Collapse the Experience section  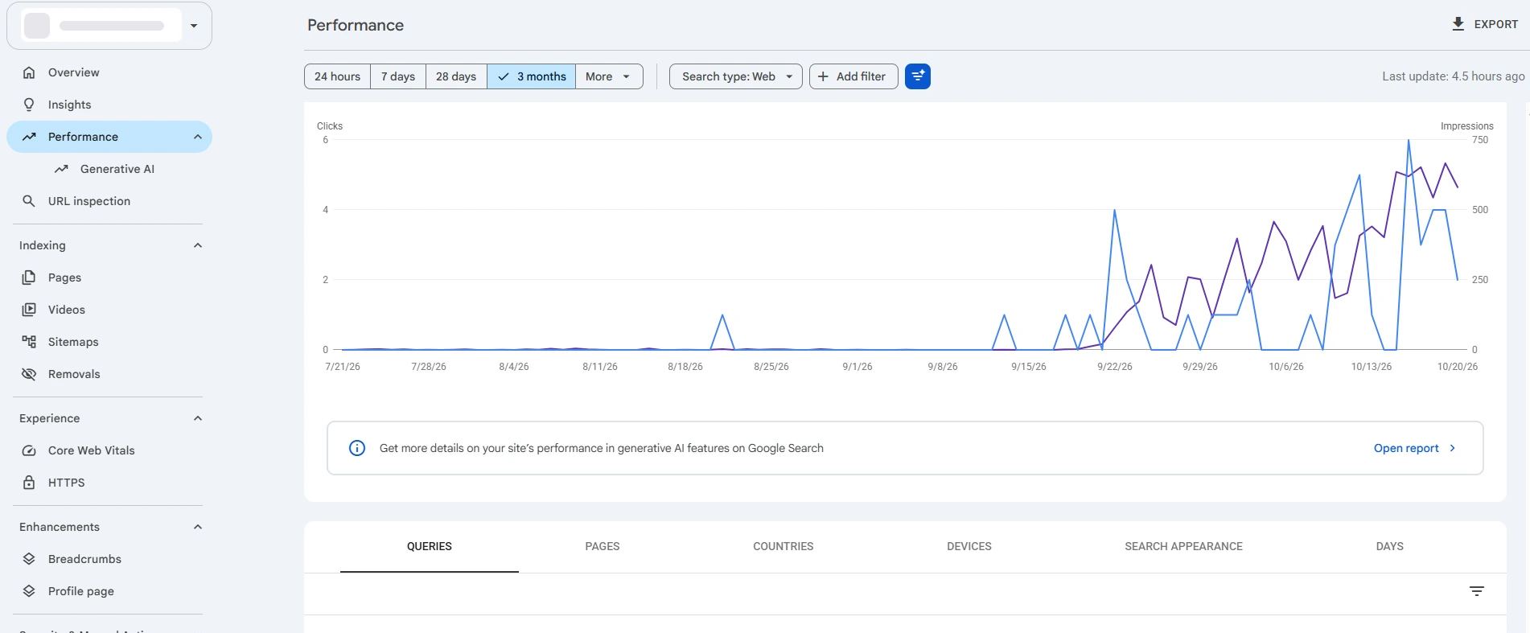pyautogui.click(x=198, y=418)
